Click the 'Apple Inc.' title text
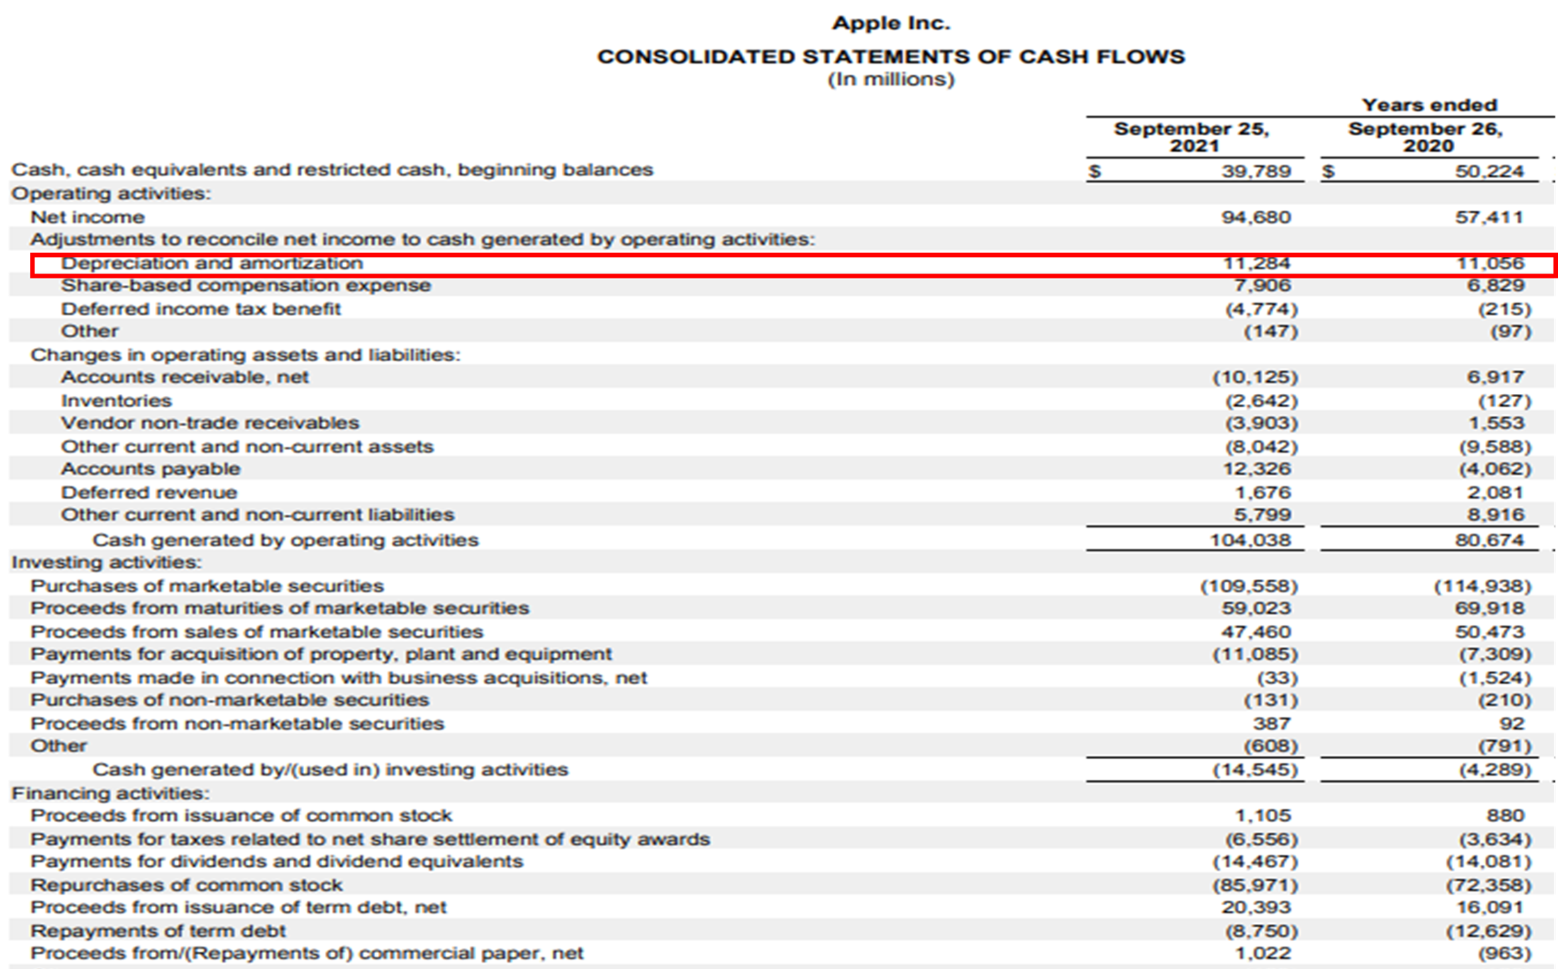Image resolution: width=1558 pixels, height=969 pixels. click(891, 23)
